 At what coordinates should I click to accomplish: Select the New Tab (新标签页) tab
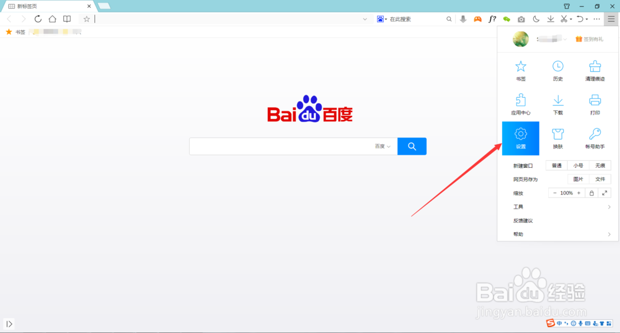click(x=50, y=6)
